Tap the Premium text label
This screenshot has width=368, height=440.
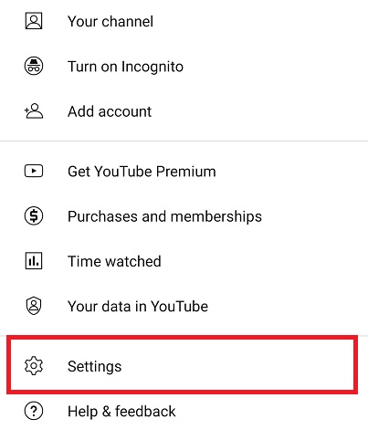coord(186,172)
